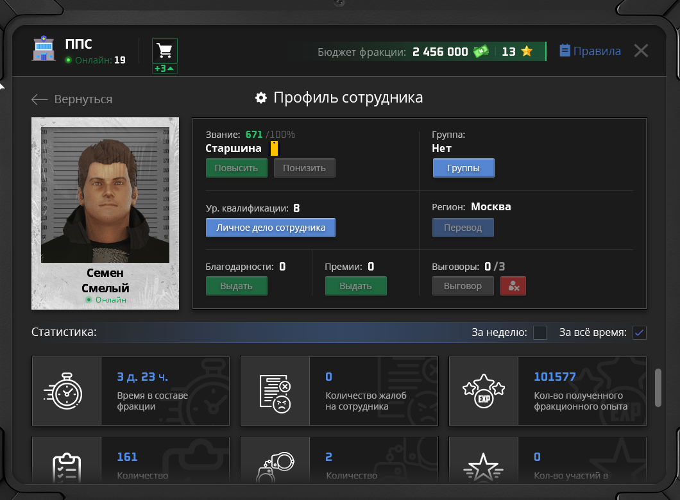Click the red remove reprimand icon button
Screen dimensions: 680x500
[513, 286]
